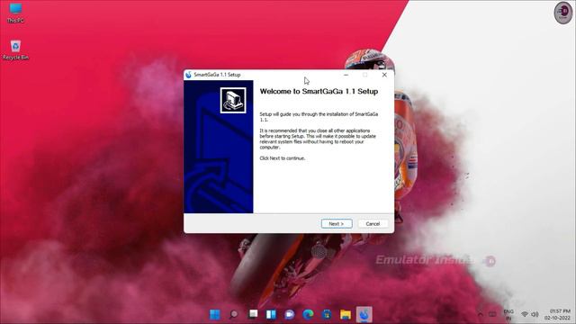Open Task View on the taskbar
The width and height of the screenshot is (576, 324).
[253, 314]
